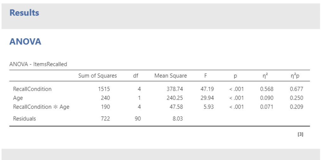321x160 pixels.
Task: Click the "ANOVA - ItemsRecalled" table caption
Action: pyautogui.click(x=38, y=64)
